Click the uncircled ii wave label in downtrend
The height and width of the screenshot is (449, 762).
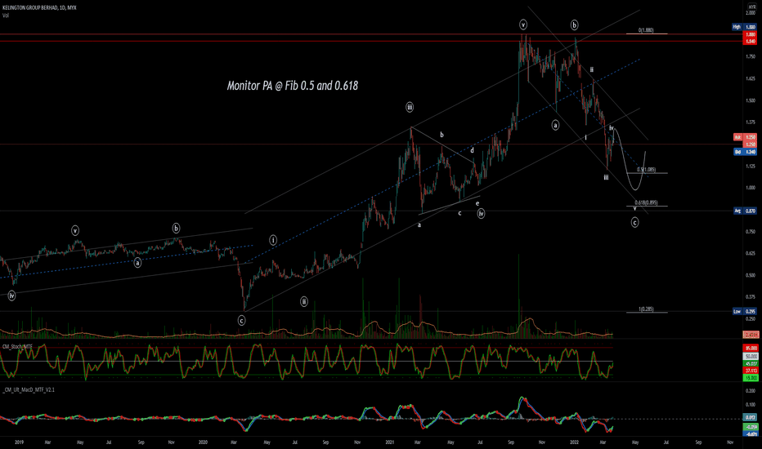point(591,69)
